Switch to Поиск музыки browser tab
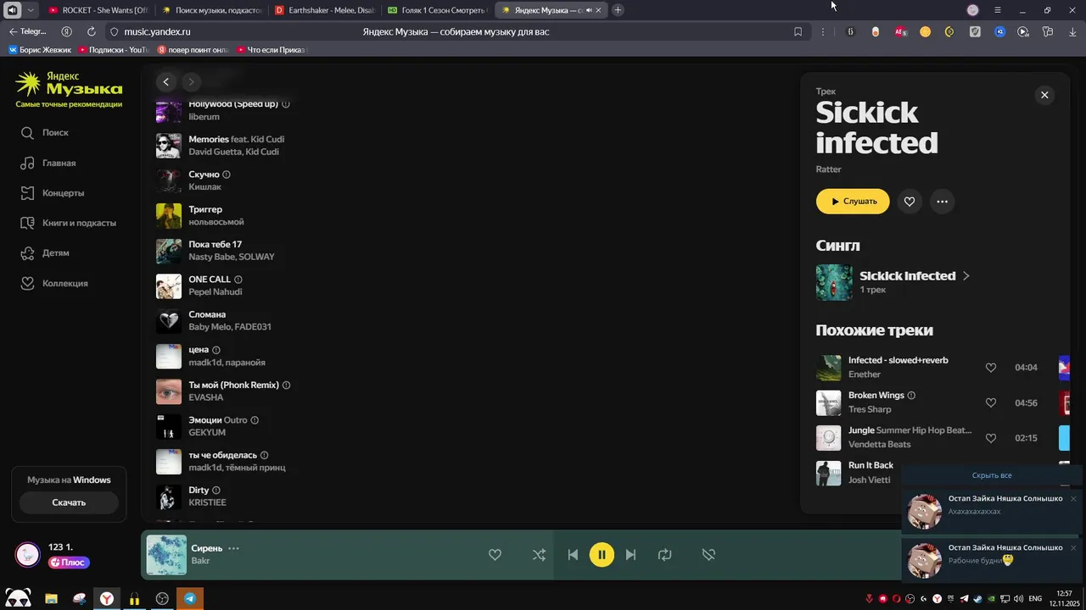Screen dimensions: 1086x610 tap(213, 10)
